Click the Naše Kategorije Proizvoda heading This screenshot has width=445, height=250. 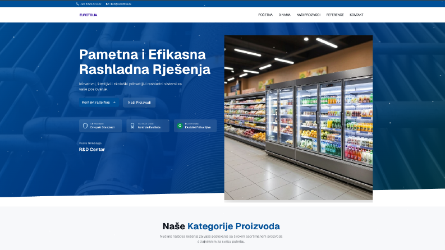[221, 226]
